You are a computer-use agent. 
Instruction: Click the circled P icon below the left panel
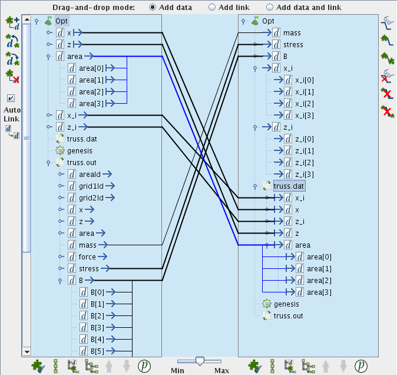tap(144, 366)
